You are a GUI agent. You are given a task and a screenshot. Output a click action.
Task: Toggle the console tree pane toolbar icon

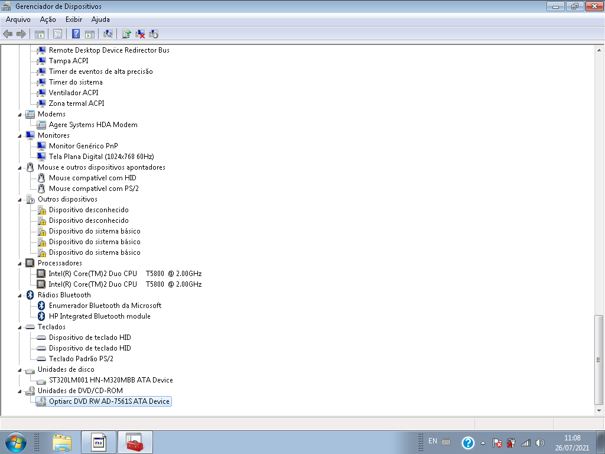pos(40,34)
